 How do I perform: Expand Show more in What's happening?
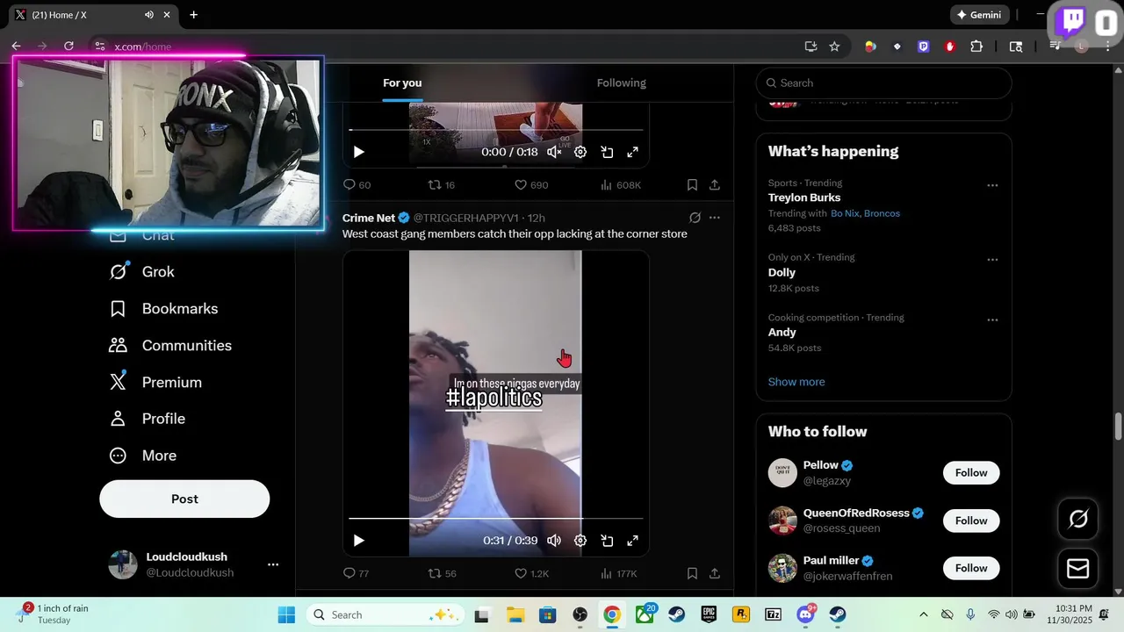[x=796, y=382]
